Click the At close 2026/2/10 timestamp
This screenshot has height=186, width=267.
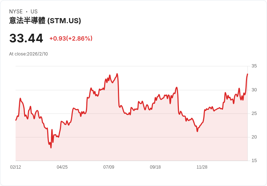point(28,54)
